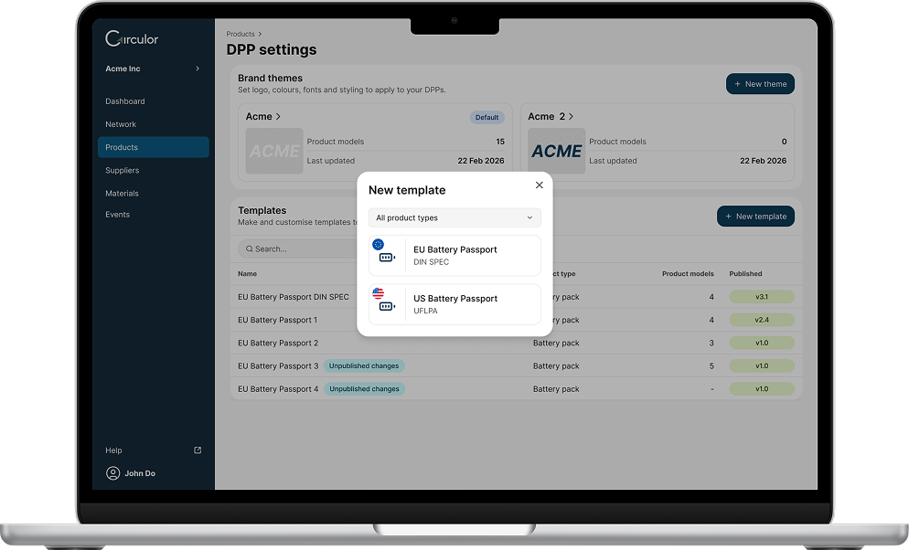Close the New template dialog
The image size is (909, 550).
(539, 185)
